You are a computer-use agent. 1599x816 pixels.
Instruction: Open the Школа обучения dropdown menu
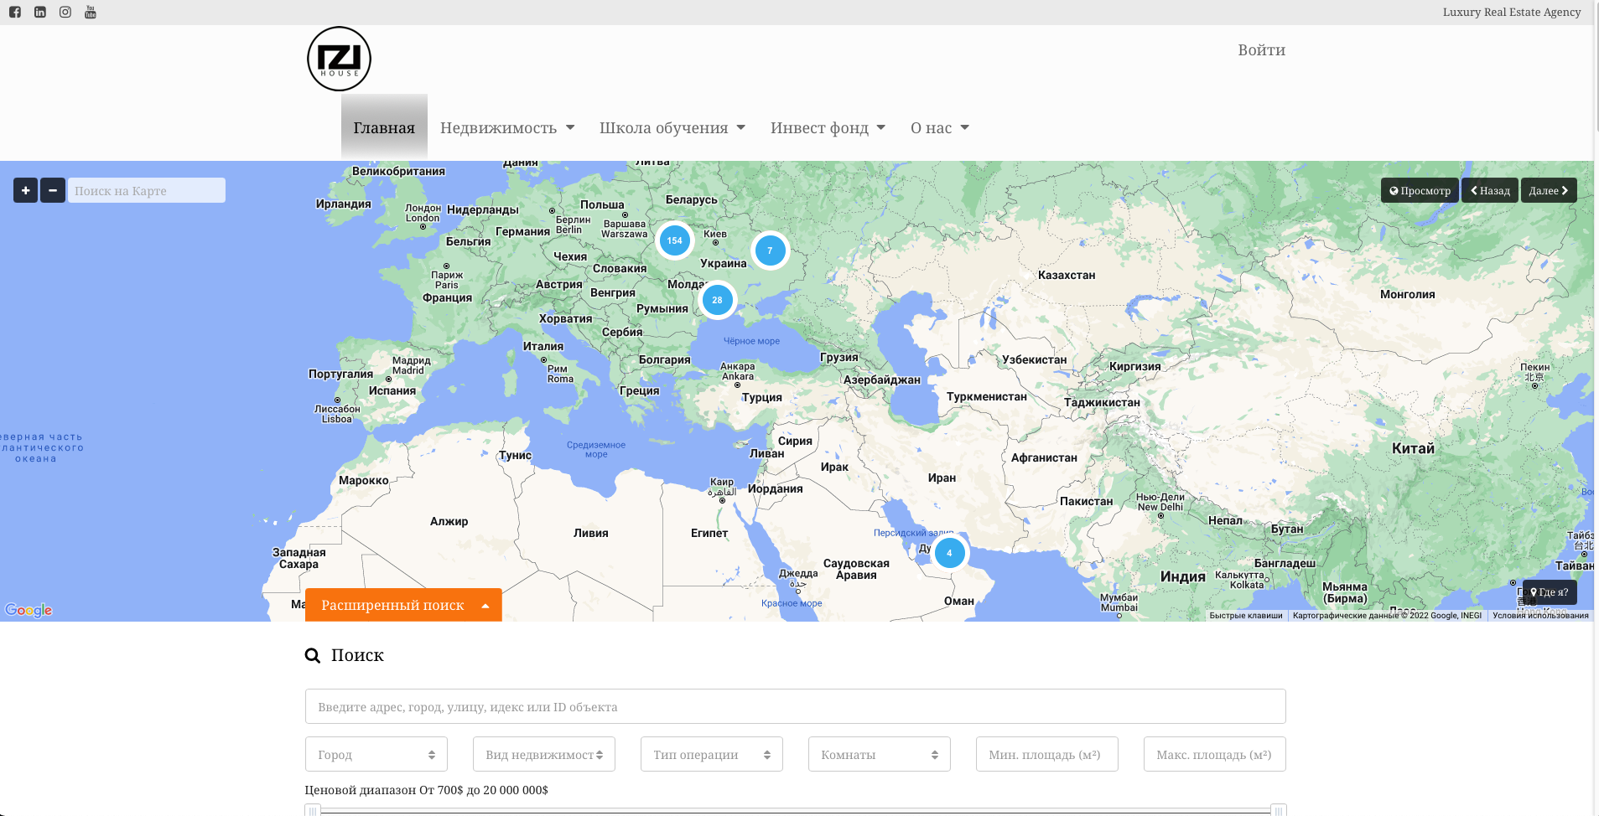672,127
